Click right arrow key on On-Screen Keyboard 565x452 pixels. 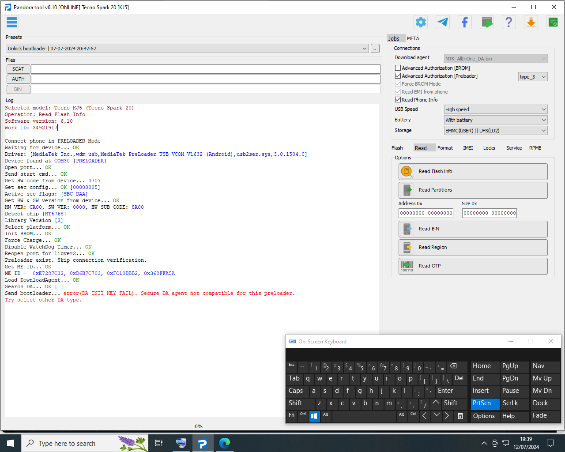(x=447, y=416)
